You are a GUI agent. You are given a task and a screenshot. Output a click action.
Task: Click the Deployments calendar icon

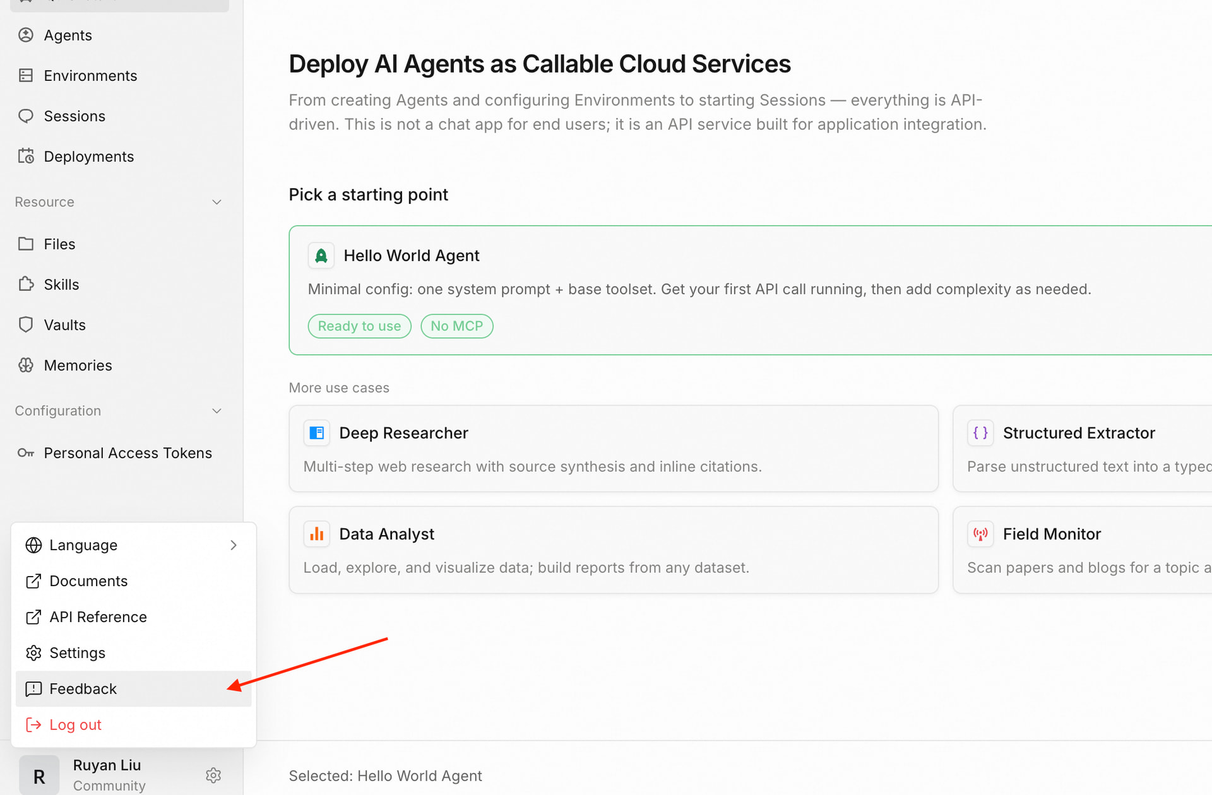coord(26,156)
